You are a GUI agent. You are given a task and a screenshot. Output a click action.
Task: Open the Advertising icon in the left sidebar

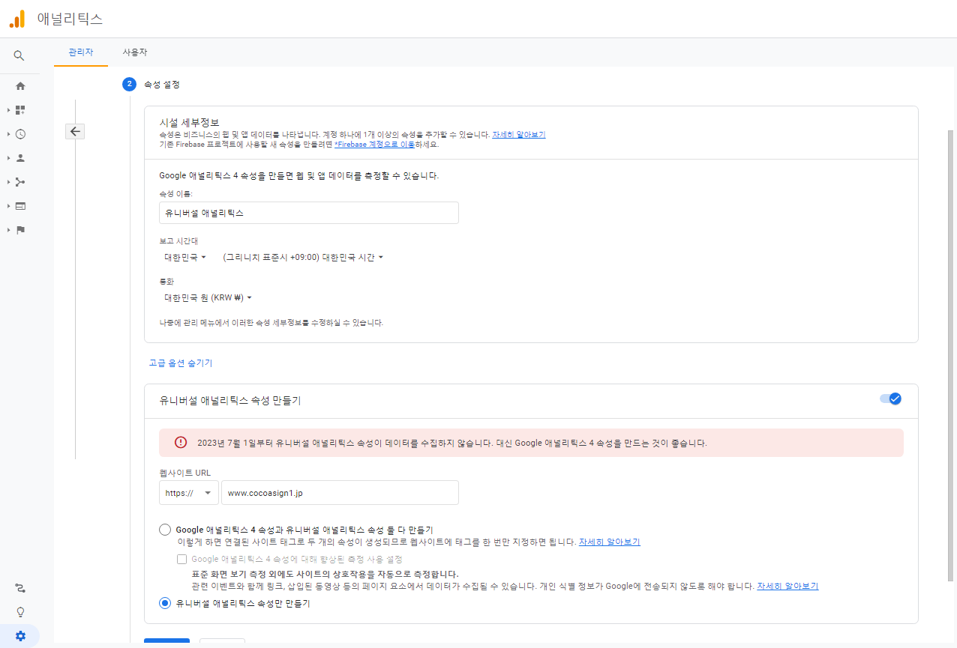coord(19,205)
